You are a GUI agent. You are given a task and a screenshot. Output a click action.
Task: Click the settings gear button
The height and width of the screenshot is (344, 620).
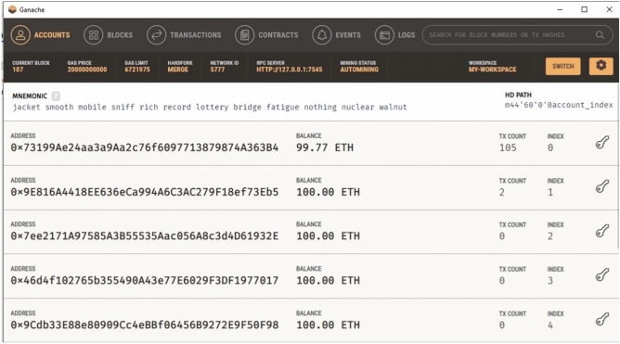point(601,66)
